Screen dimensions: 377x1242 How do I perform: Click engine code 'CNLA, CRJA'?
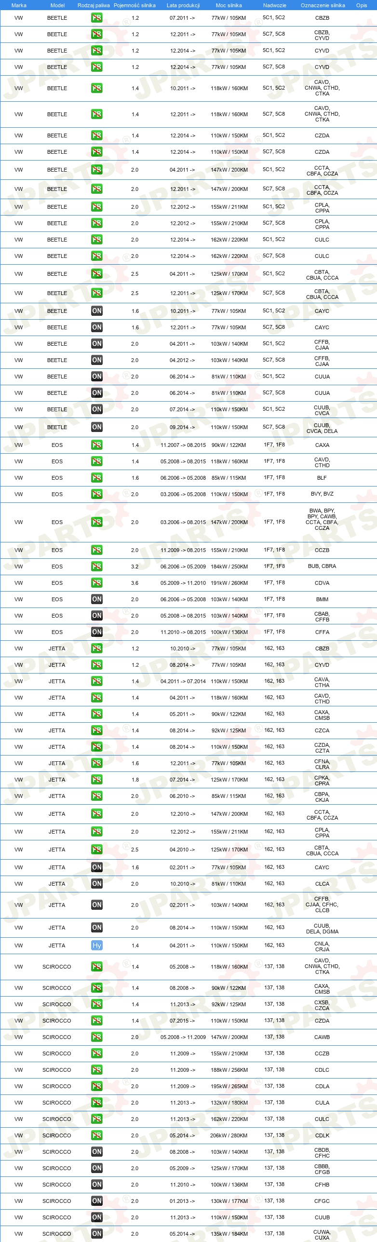322,946
